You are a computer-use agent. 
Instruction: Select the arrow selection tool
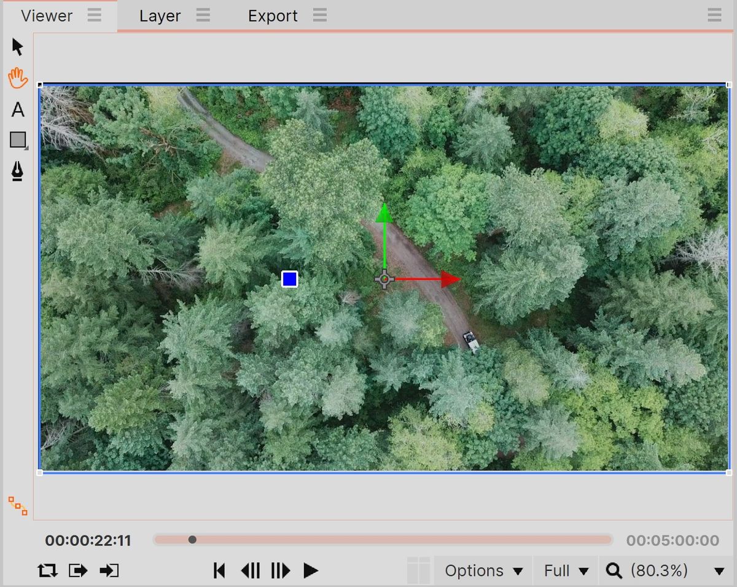18,46
